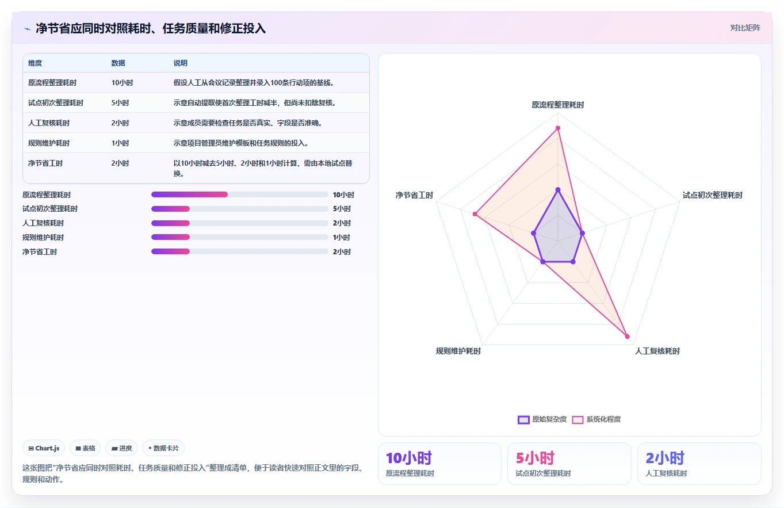This screenshot has height=508, width=784.
Task: Click the radar axis label 试点初次整理耗时
Action: [712, 196]
